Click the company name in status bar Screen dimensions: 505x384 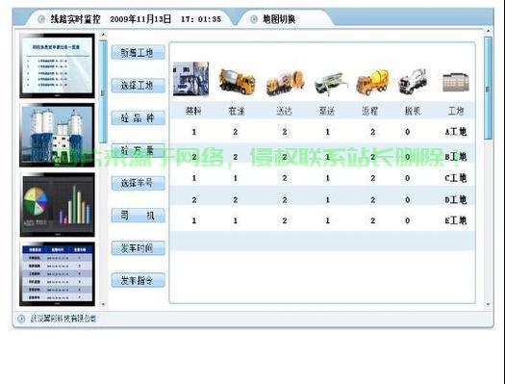point(63,319)
